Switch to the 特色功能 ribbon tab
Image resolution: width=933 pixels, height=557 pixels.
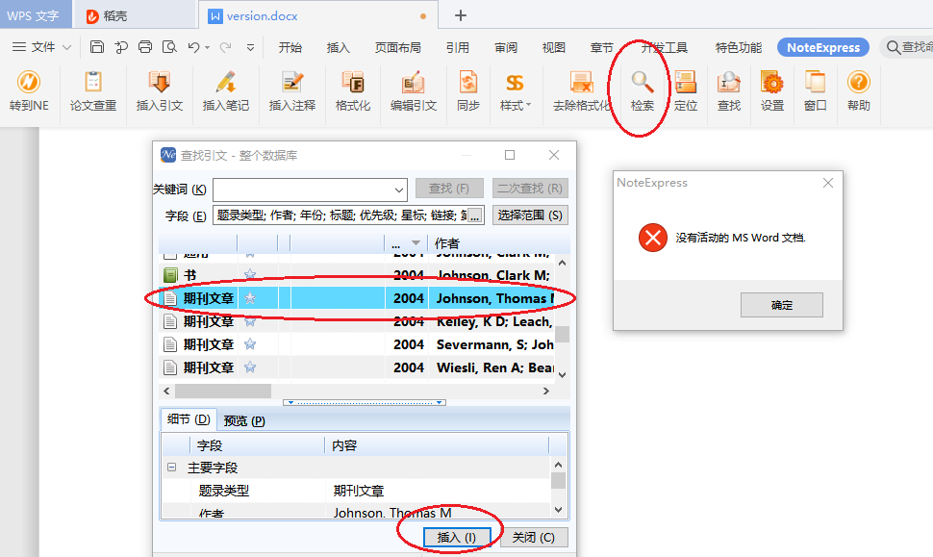tap(739, 47)
